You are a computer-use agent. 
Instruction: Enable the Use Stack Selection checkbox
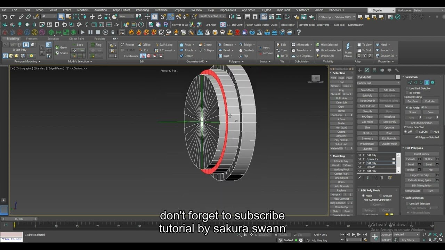[x=407, y=88]
